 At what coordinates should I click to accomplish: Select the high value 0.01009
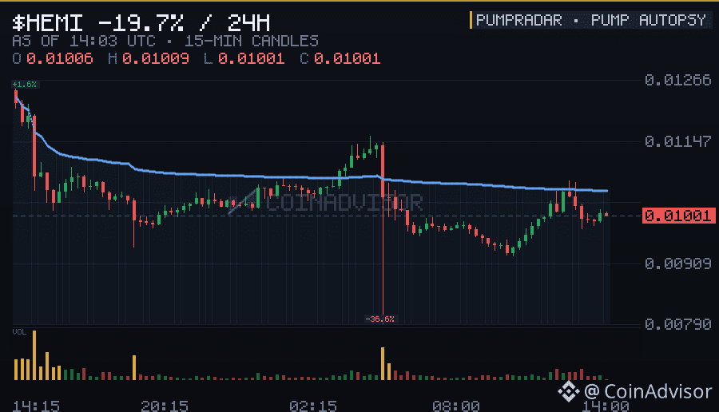click(156, 58)
